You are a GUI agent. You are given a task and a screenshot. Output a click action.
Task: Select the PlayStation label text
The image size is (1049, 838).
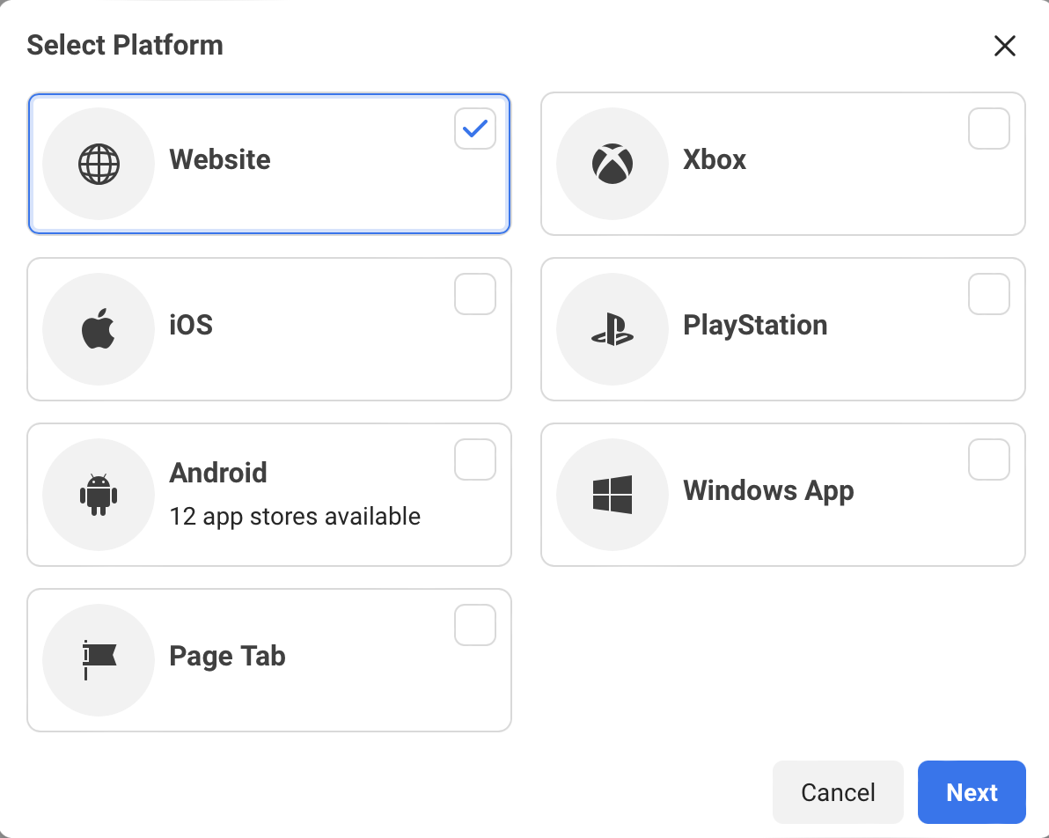[x=755, y=326]
